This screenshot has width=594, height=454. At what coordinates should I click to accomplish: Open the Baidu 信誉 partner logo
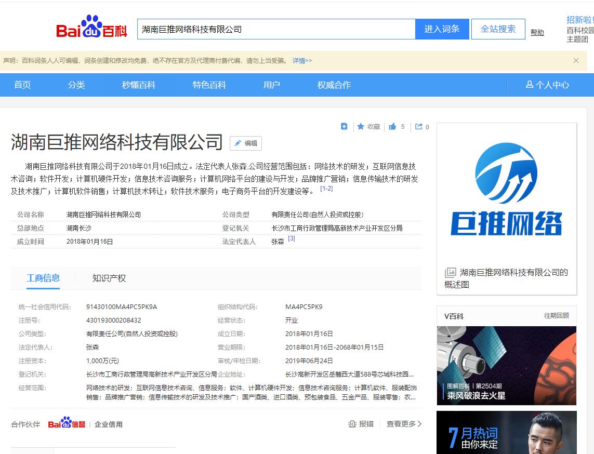pos(67,424)
